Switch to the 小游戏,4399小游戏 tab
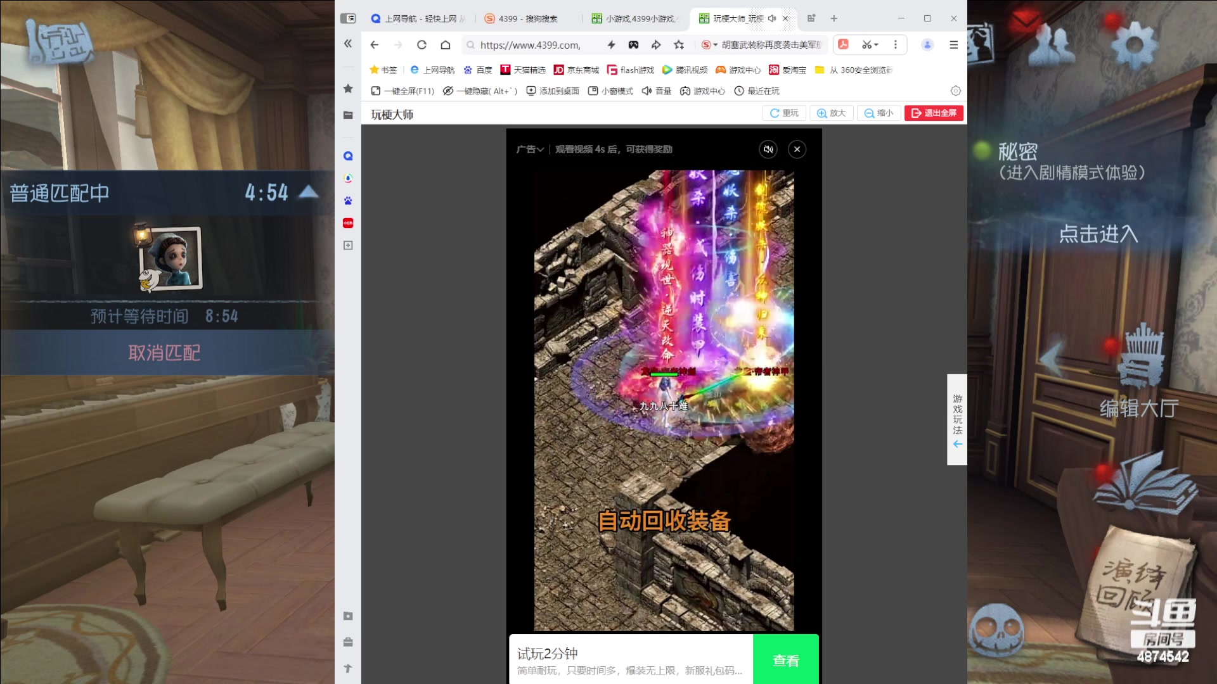 (x=636, y=18)
